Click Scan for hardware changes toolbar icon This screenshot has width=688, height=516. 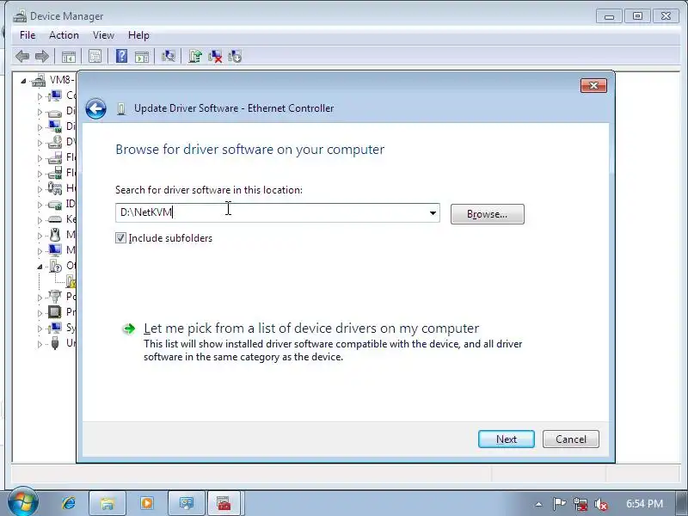(169, 56)
